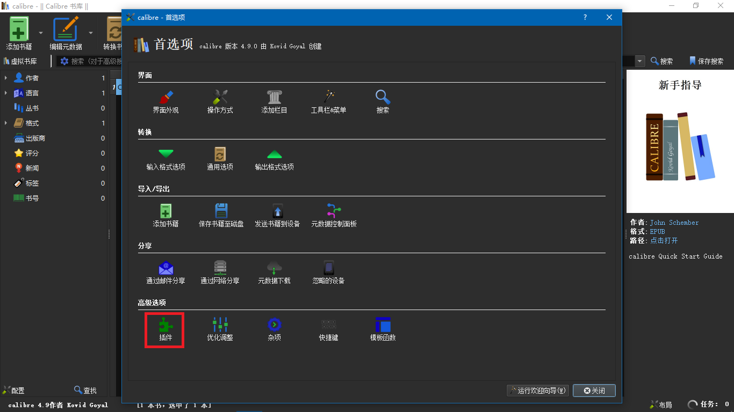Open 模板函数 template functions settings

click(x=383, y=329)
